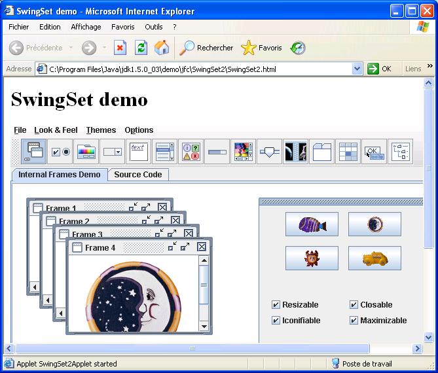Click the fish image button

point(312,224)
